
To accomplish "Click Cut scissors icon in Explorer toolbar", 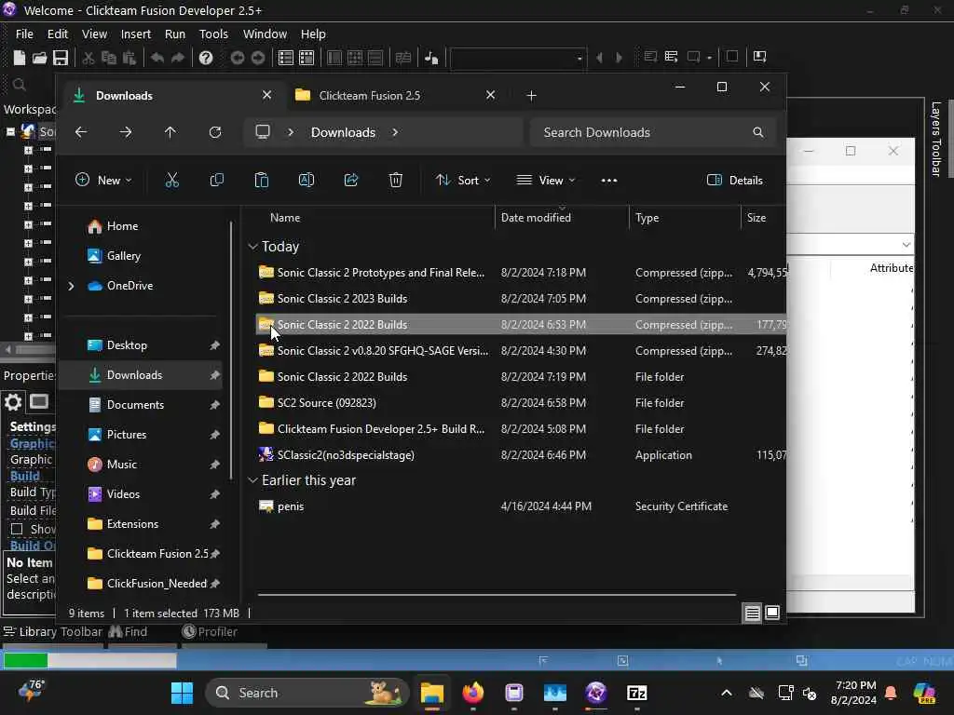I will (172, 180).
